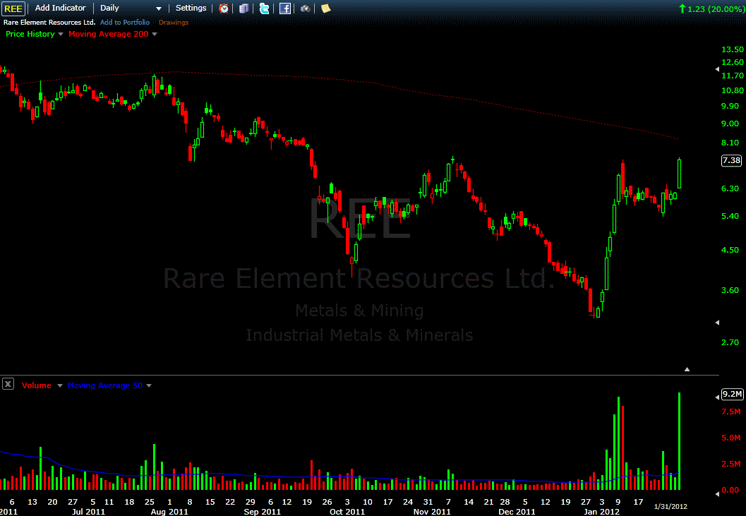Share chart via Facebook icon
This screenshot has width=746, height=516.
[x=285, y=8]
